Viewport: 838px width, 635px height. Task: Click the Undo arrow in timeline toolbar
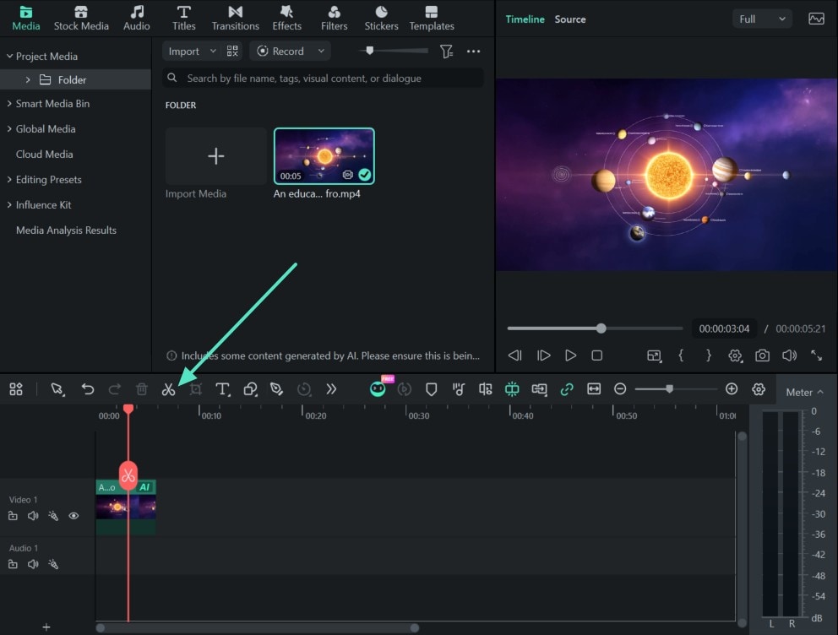pos(88,389)
